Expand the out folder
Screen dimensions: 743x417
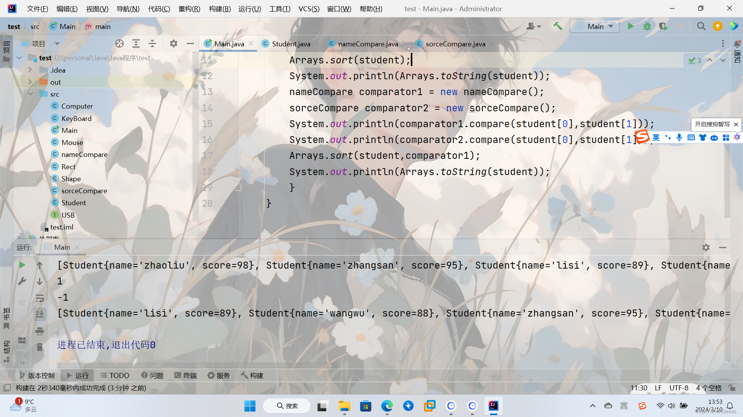(x=30, y=82)
